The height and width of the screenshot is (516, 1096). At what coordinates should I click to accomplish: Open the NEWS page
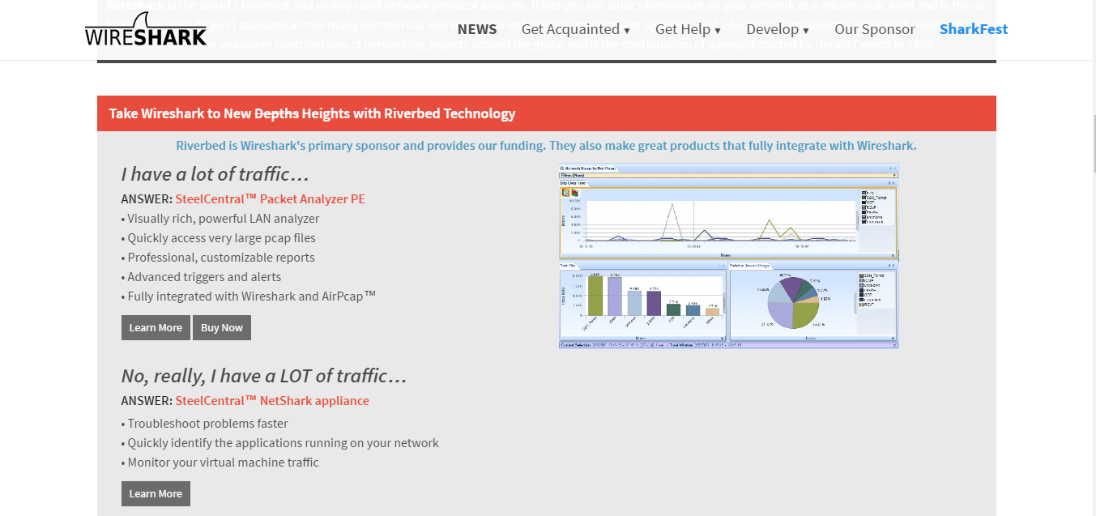click(477, 29)
